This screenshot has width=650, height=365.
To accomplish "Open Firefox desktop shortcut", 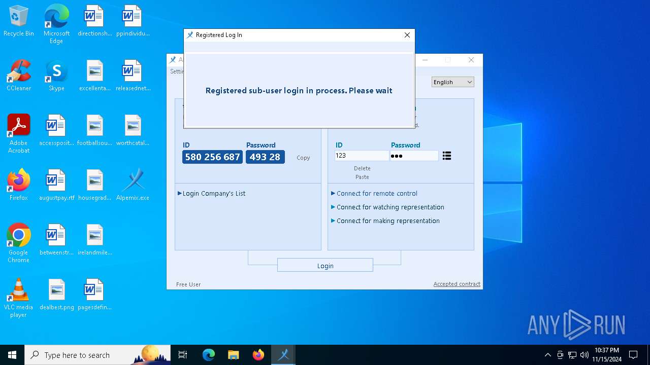I will [x=18, y=185].
